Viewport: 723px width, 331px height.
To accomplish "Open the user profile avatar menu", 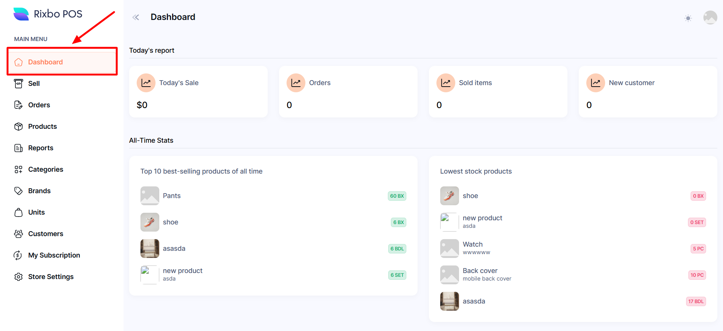I will (710, 17).
